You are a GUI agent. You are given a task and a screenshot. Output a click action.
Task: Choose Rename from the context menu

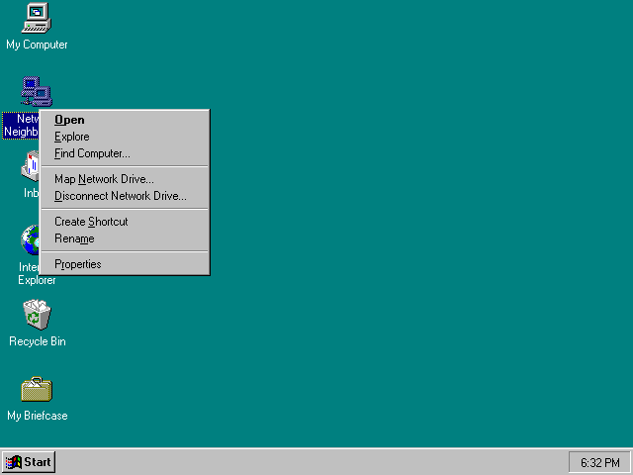(126, 238)
